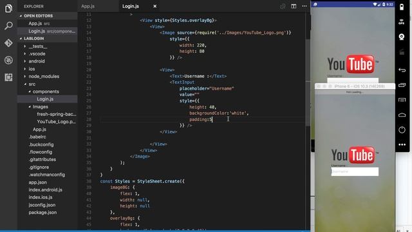Image resolution: width=412 pixels, height=232 pixels.
Task: Open the Search view in activity bar
Action: point(8,26)
